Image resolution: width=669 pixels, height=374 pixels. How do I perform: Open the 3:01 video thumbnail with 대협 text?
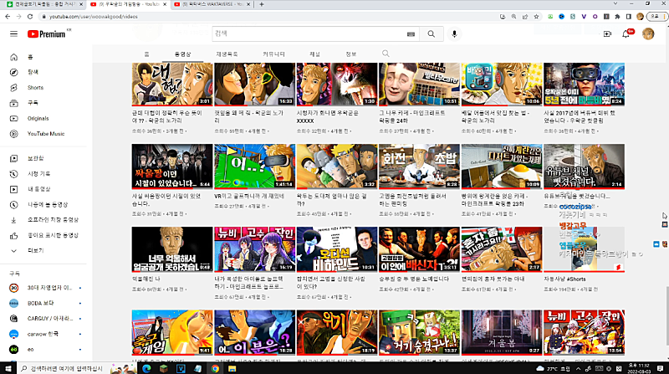(x=172, y=85)
